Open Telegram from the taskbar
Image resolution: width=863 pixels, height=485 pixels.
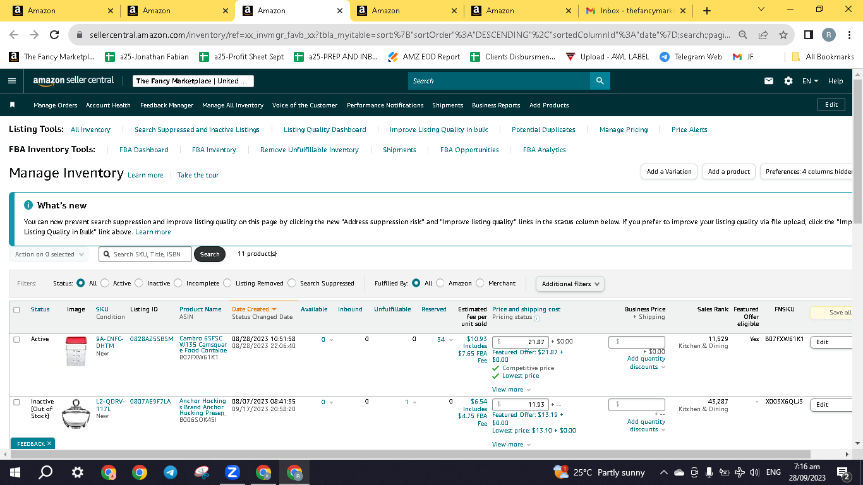coord(171,472)
